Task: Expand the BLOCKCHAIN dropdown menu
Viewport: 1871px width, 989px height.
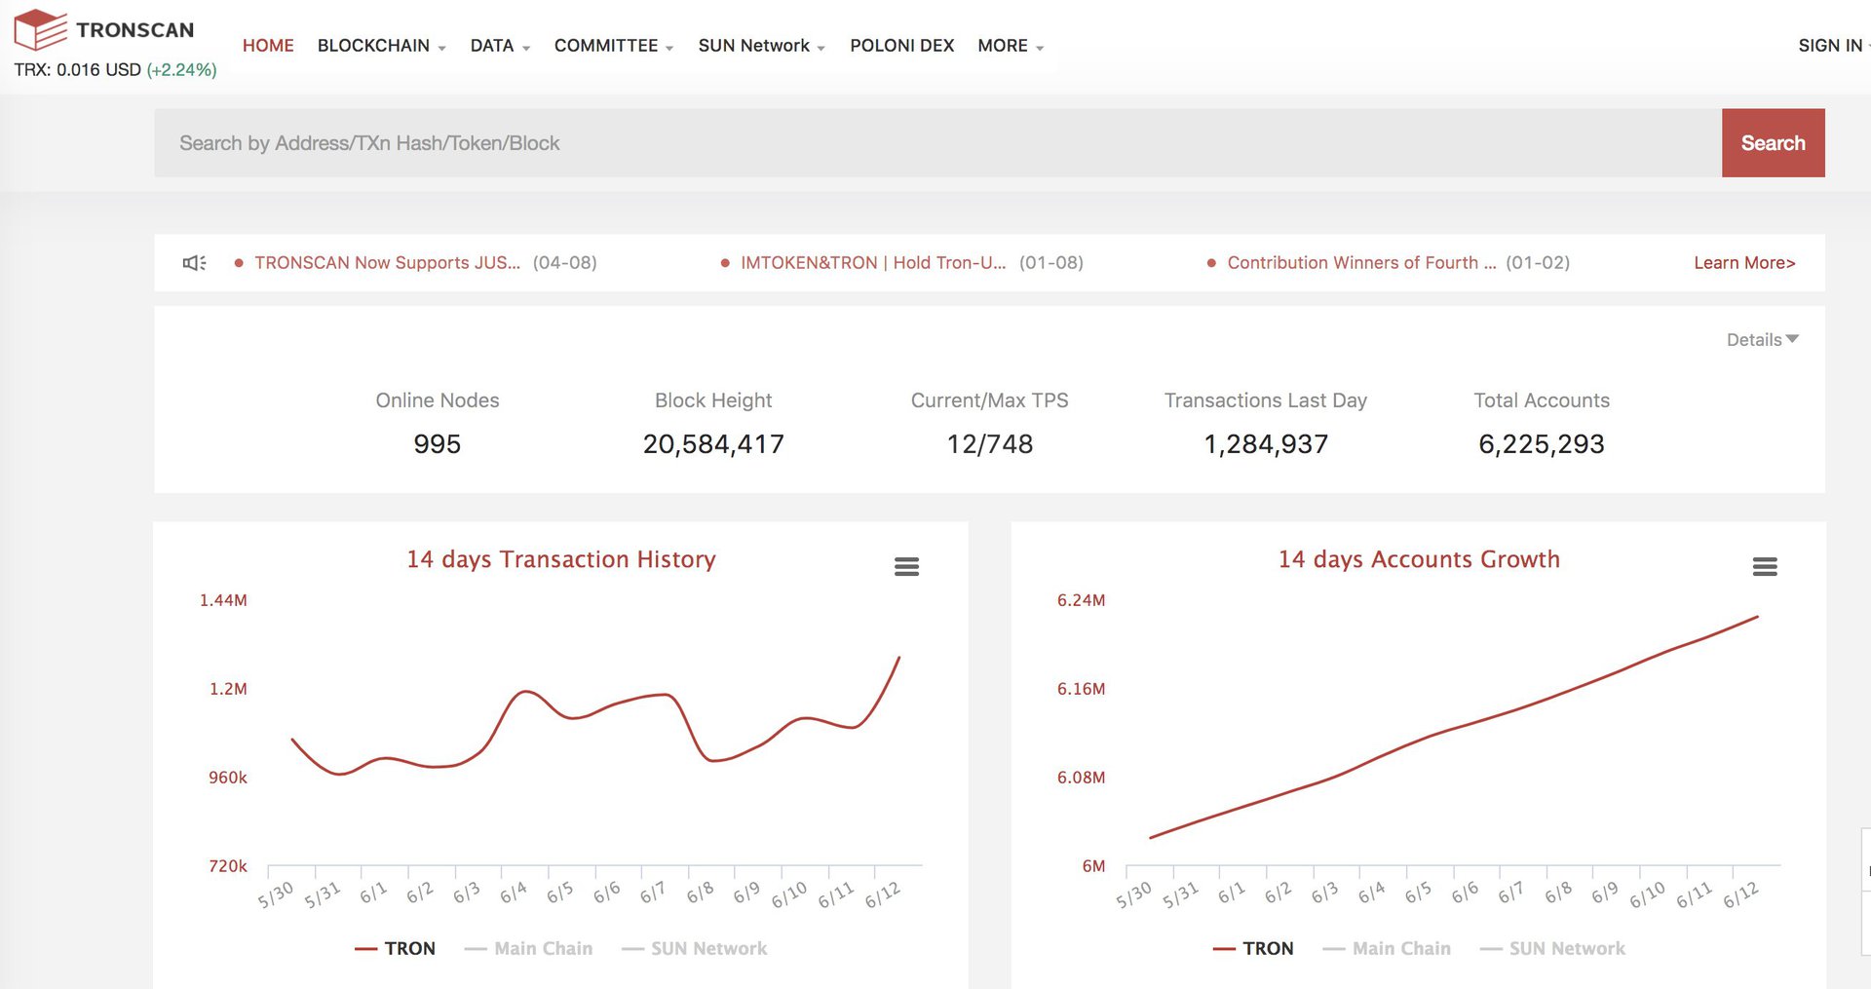Action: coord(382,46)
